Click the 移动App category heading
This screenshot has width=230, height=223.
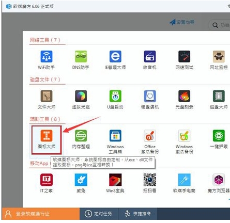40,163
